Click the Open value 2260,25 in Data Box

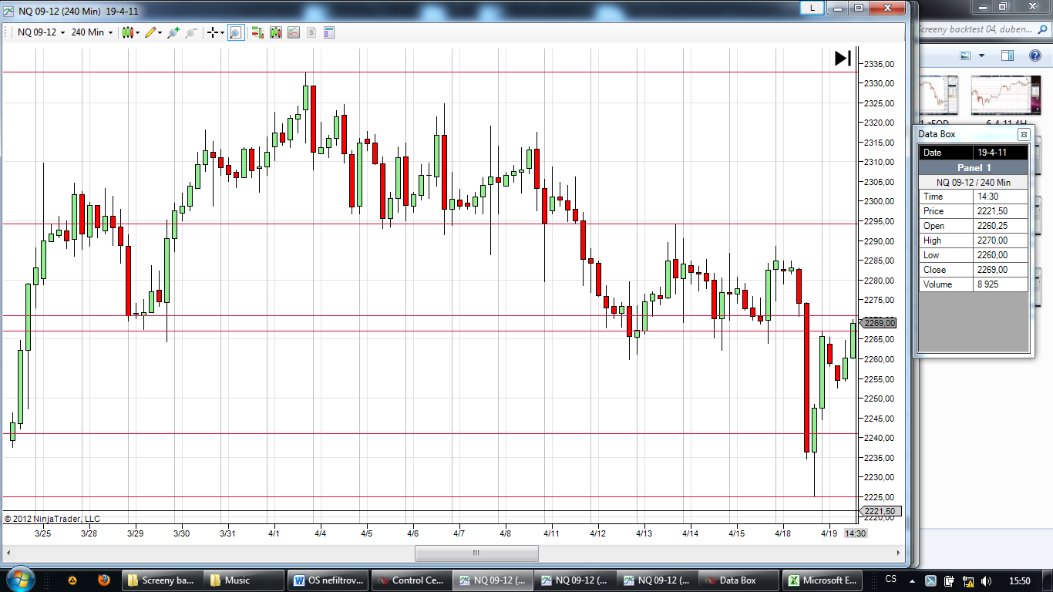1001,226
